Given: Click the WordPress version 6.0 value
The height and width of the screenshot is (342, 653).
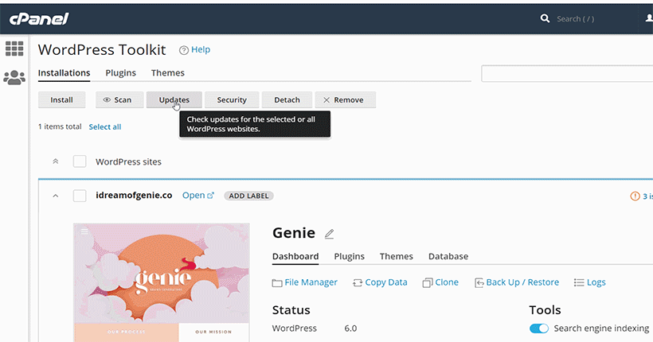Looking at the screenshot, I should 350,328.
